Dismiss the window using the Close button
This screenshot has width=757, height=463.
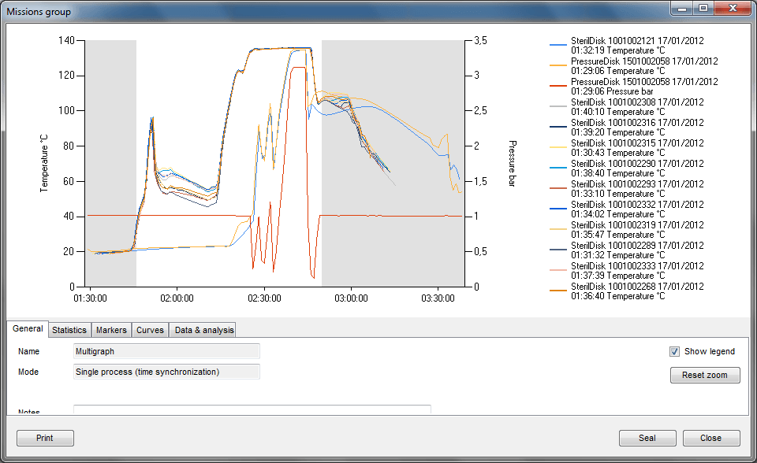coord(710,438)
